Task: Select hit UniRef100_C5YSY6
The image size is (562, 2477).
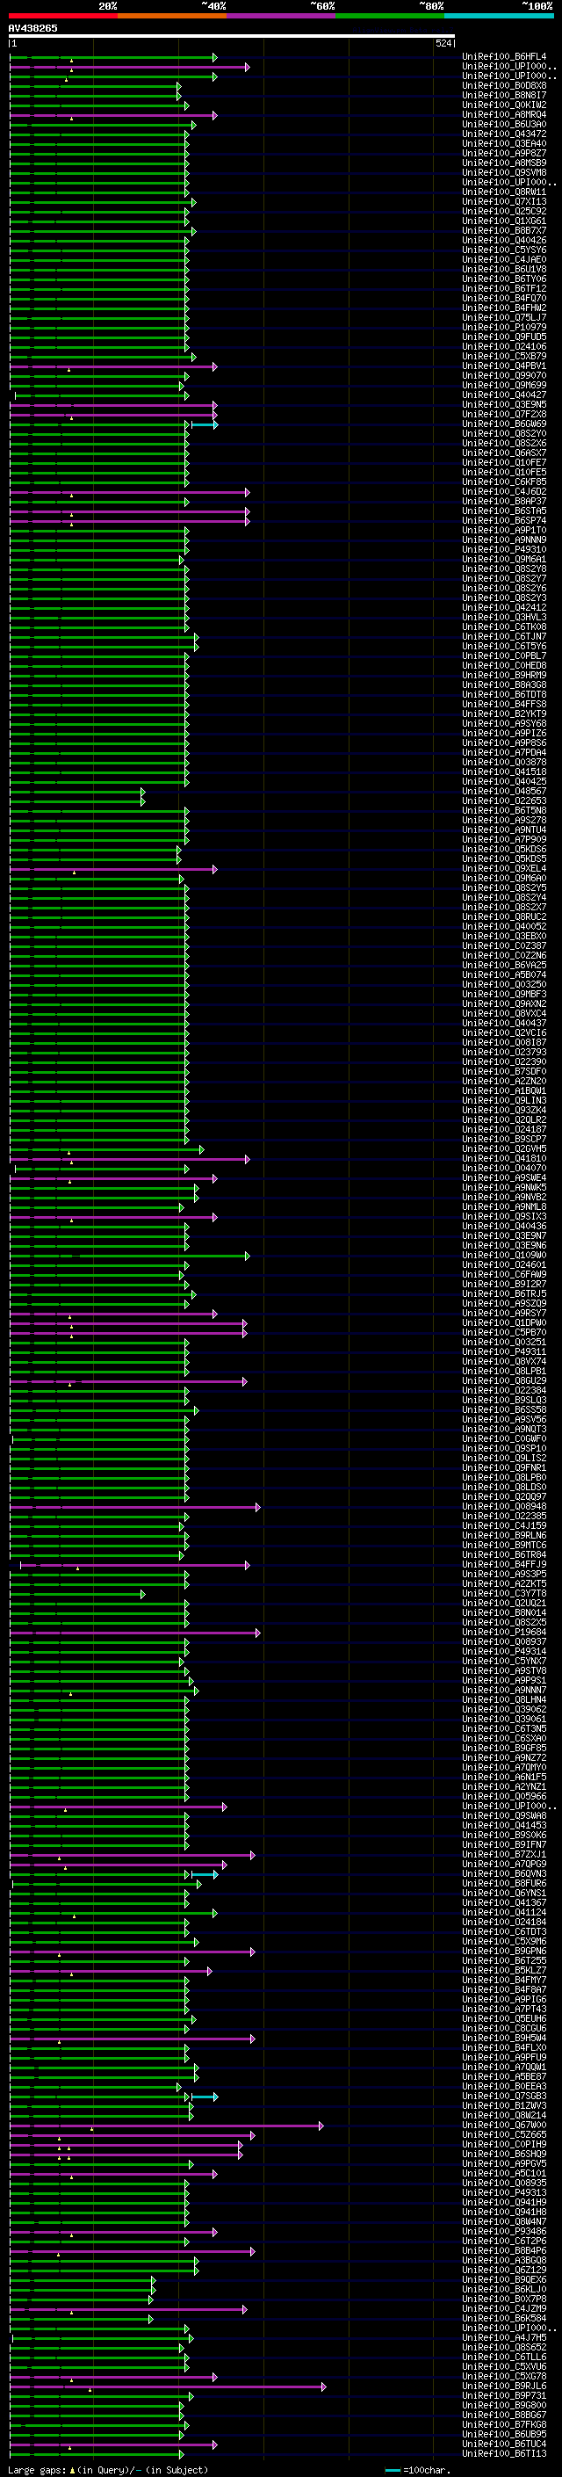Action: (504, 250)
